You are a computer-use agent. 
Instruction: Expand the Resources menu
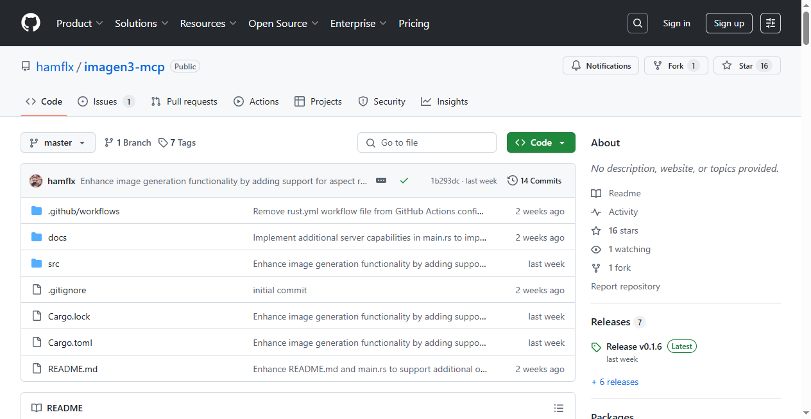click(x=209, y=23)
